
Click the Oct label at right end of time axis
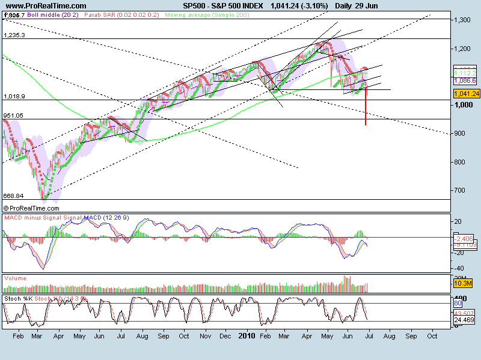pyautogui.click(x=432, y=336)
